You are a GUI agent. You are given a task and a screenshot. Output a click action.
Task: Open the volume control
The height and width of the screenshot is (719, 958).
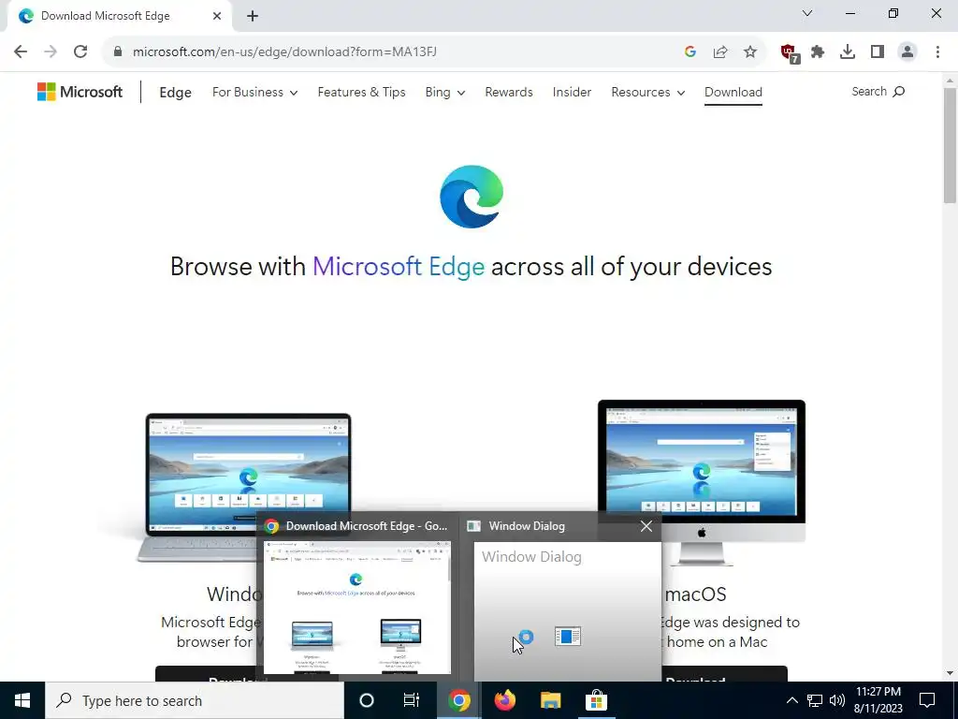[x=837, y=700]
